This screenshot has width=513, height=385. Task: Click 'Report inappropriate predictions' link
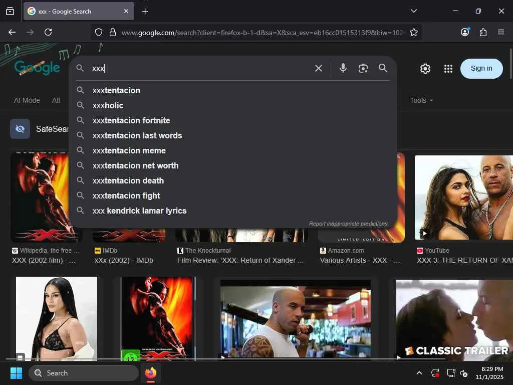coord(348,224)
